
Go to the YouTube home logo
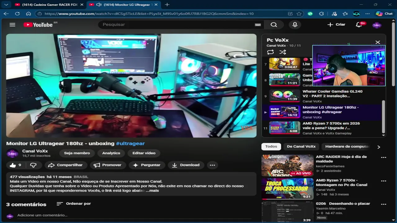click(38, 25)
